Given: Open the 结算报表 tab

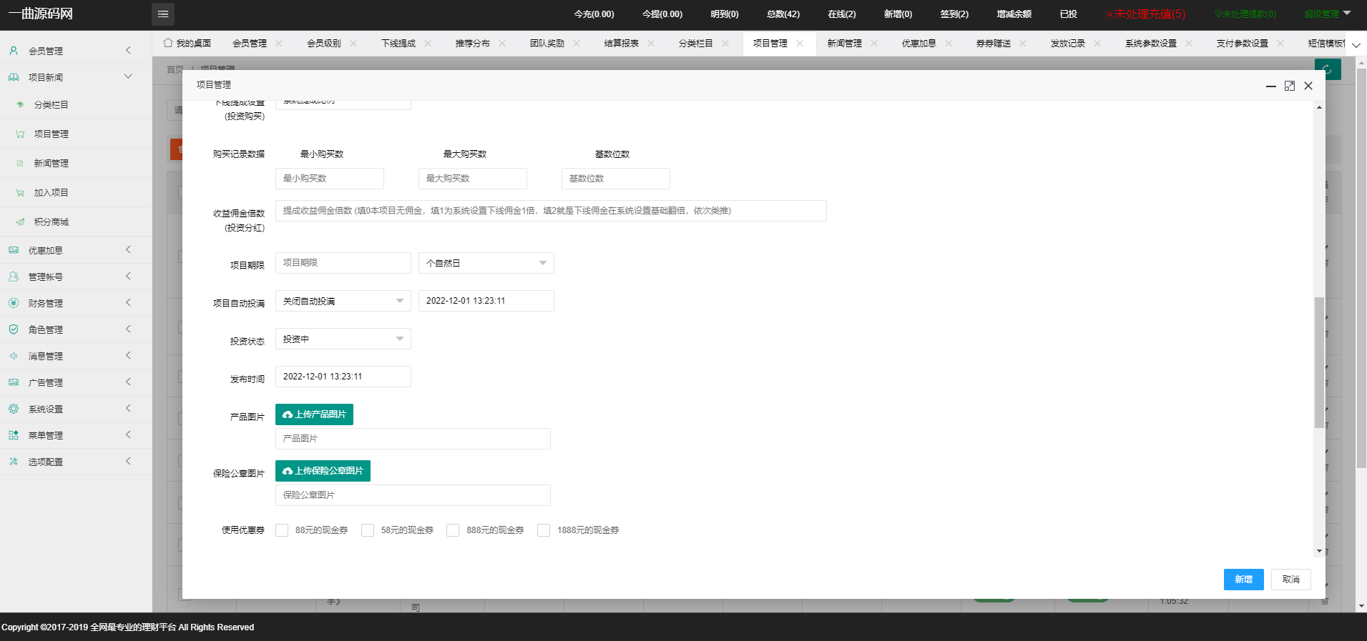Looking at the screenshot, I should (621, 44).
